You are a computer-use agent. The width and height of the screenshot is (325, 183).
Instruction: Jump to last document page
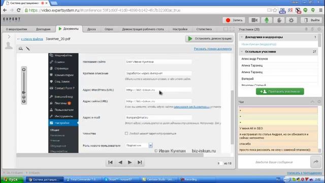click(140, 163)
